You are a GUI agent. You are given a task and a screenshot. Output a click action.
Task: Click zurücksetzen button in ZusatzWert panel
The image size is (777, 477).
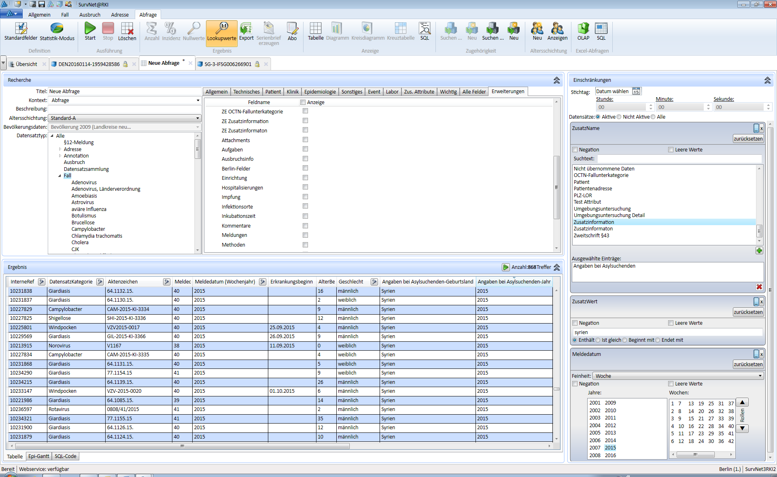click(x=748, y=312)
